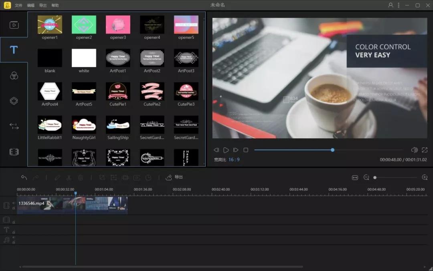The image size is (433, 271).
Task: Click the 导出 export button in timeline toolbar
Action: 174,177
